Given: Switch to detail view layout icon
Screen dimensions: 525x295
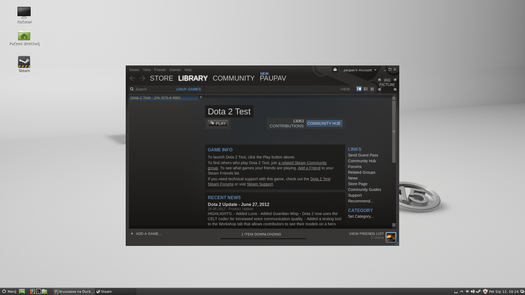Looking at the screenshot, I should click(359, 89).
